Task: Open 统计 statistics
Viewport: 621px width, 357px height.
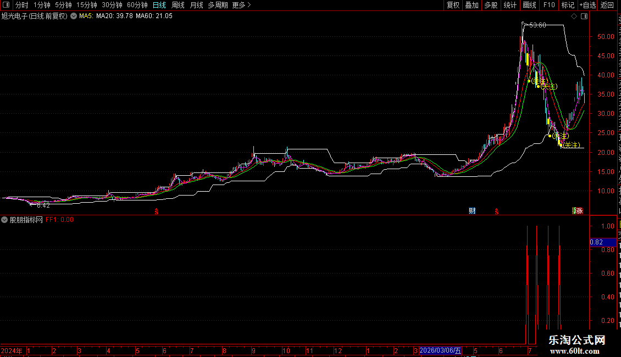Action: click(x=509, y=5)
